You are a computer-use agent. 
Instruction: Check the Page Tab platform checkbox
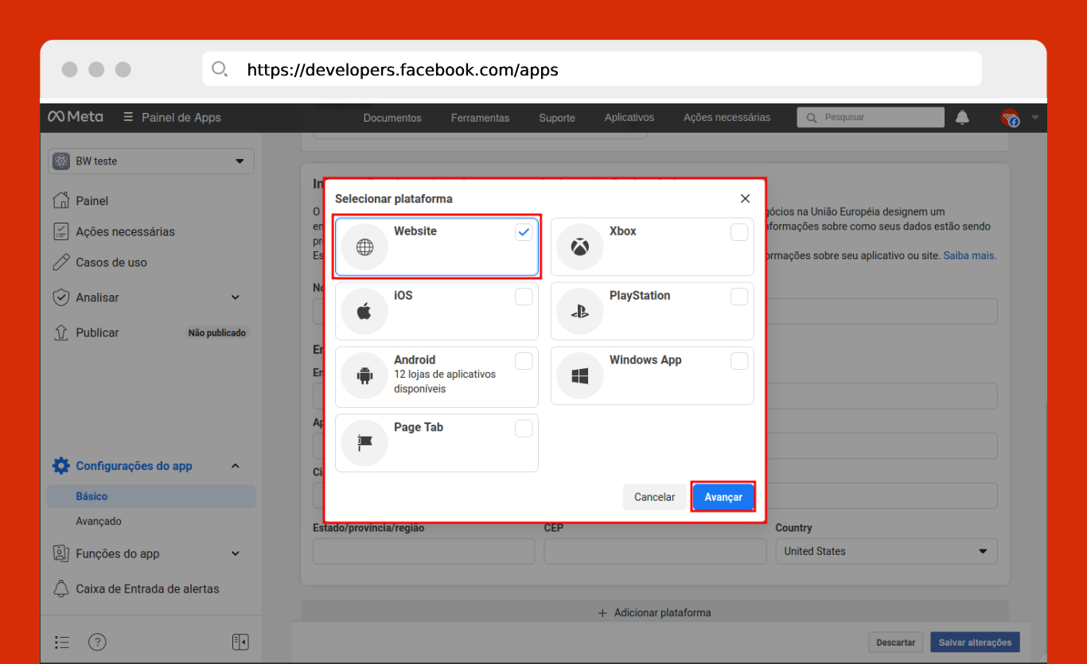[x=524, y=429]
